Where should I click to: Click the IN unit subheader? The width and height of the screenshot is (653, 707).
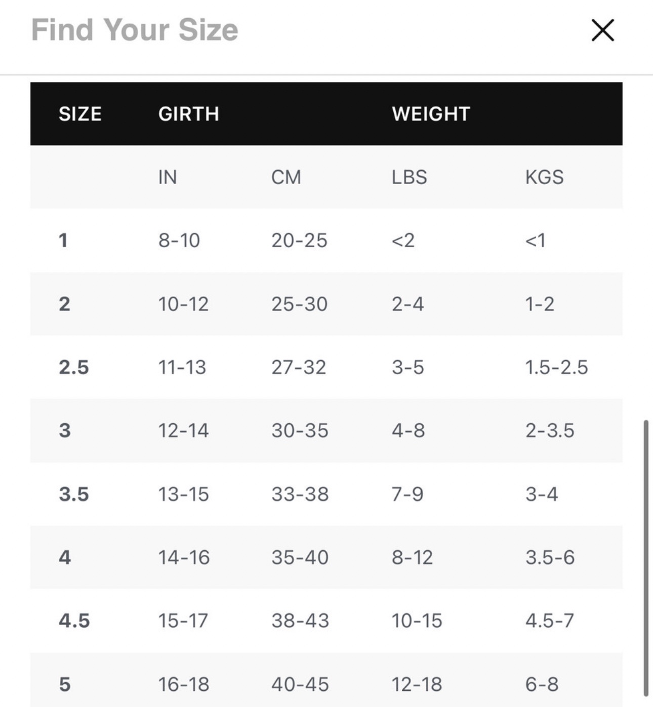click(x=168, y=177)
